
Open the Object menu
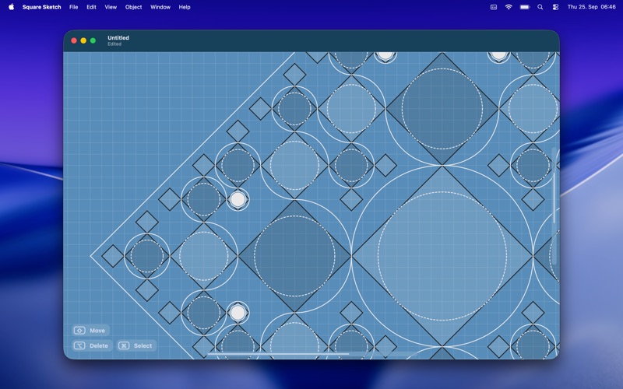pyautogui.click(x=133, y=7)
